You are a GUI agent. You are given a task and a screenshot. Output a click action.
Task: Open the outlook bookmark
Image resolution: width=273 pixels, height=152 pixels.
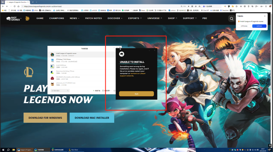pos(172,10)
